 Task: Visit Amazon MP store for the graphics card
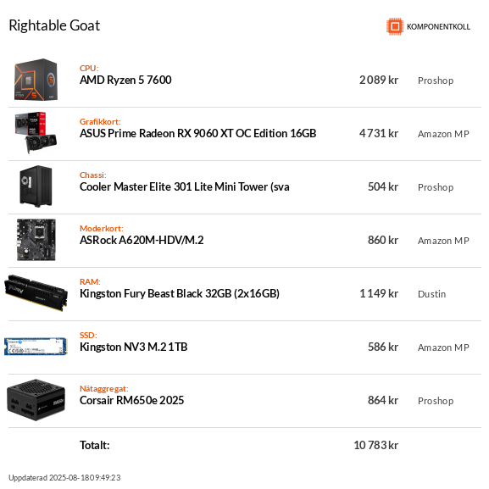[x=443, y=134]
